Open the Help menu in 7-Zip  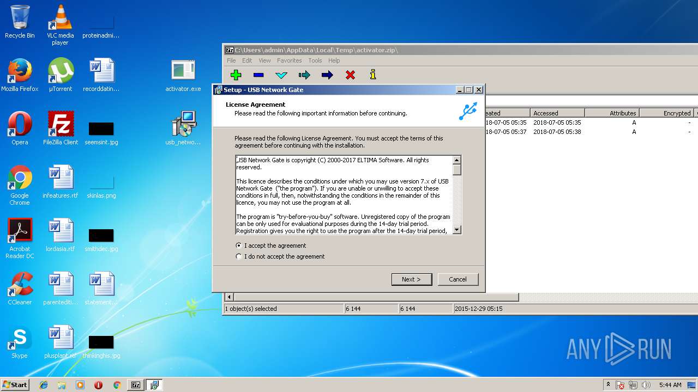coord(334,60)
